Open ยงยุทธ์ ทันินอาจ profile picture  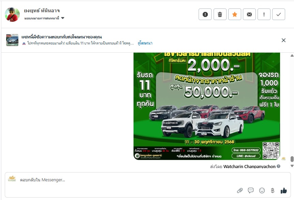pyautogui.click(x=12, y=15)
